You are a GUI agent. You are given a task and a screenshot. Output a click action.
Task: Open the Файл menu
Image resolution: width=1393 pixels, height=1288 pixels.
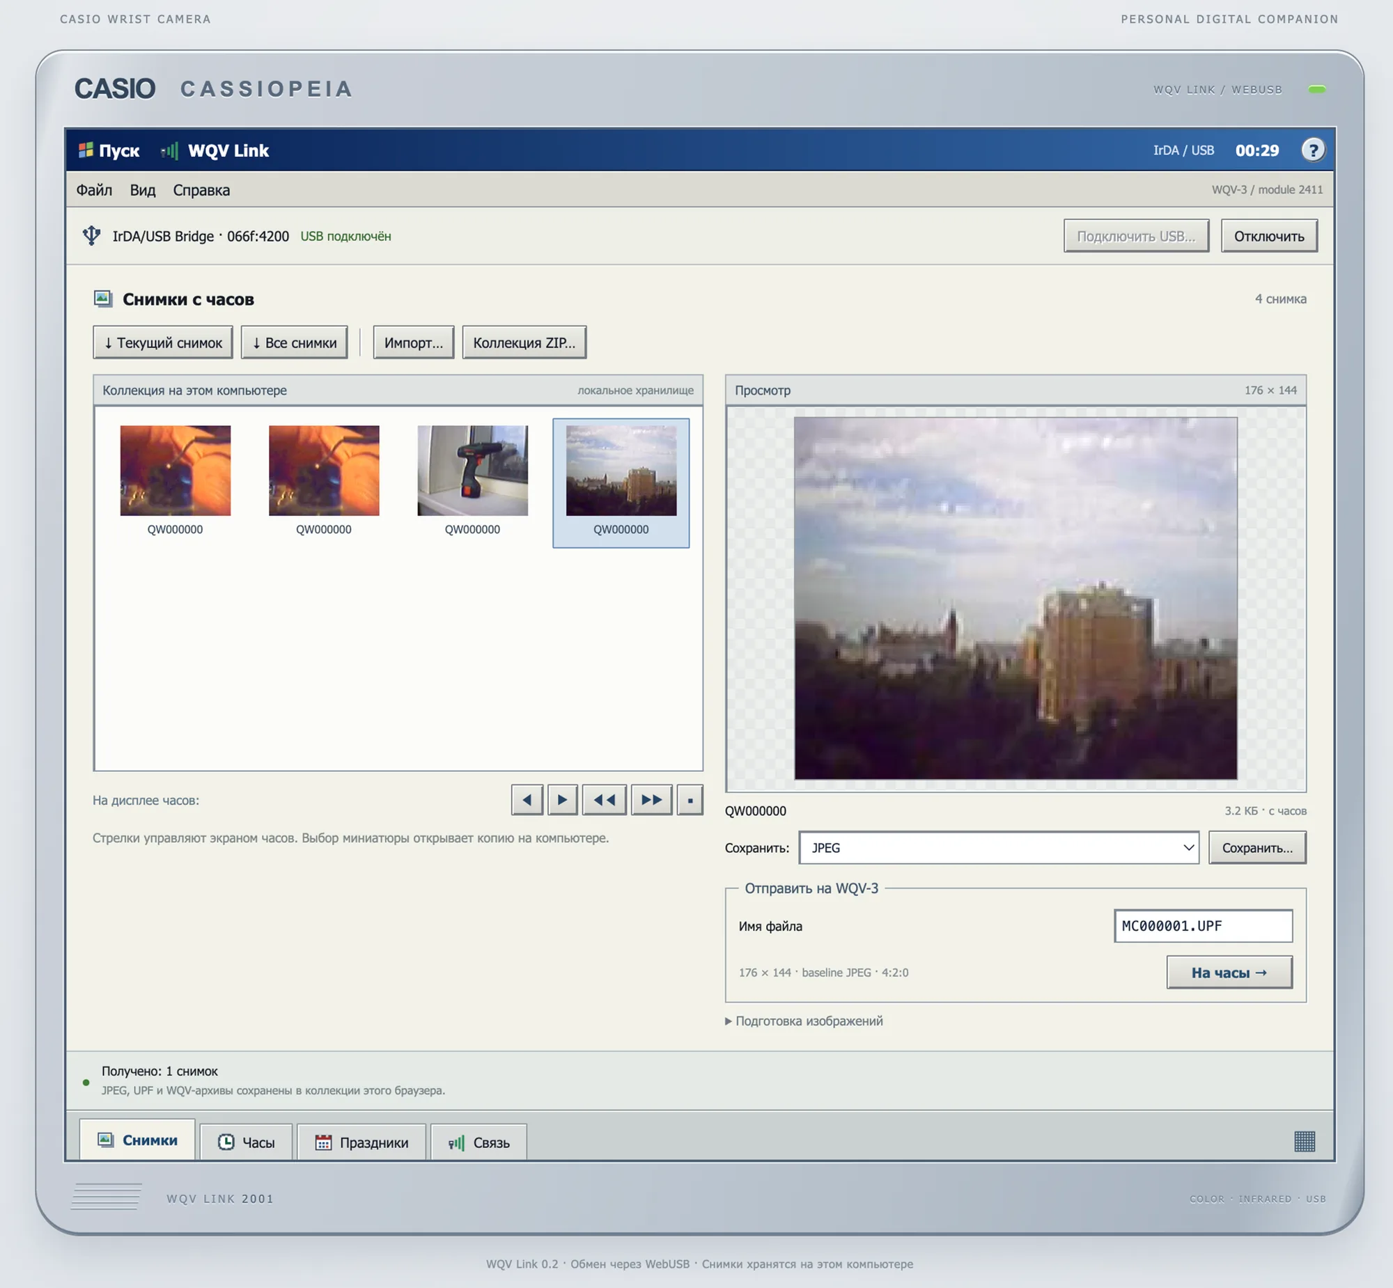tap(94, 189)
